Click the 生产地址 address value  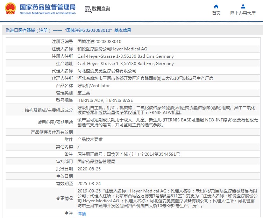(x=126, y=64)
